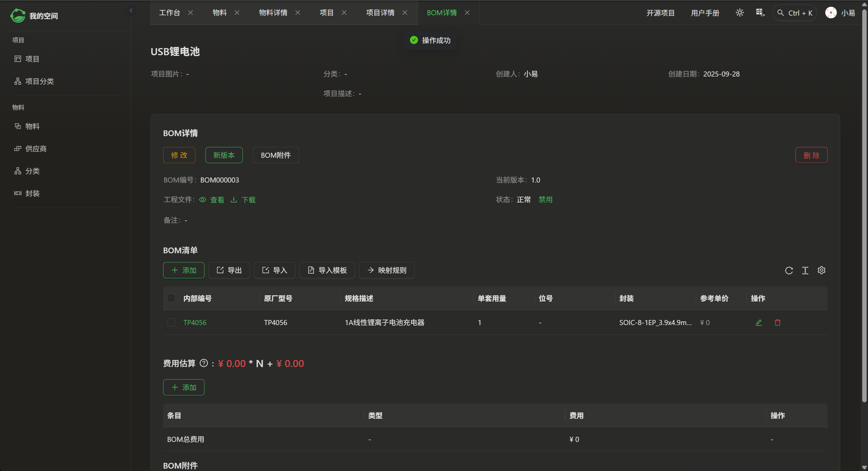Toggle the select-all checkbox in table header
Screen dimensions: 868x471
[171, 298]
